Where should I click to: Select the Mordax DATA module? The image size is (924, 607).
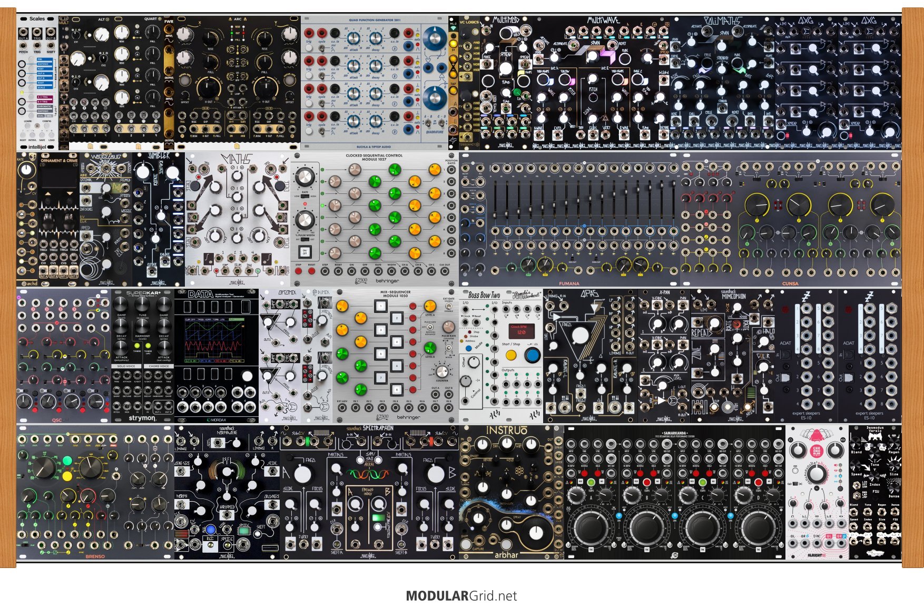(217, 356)
